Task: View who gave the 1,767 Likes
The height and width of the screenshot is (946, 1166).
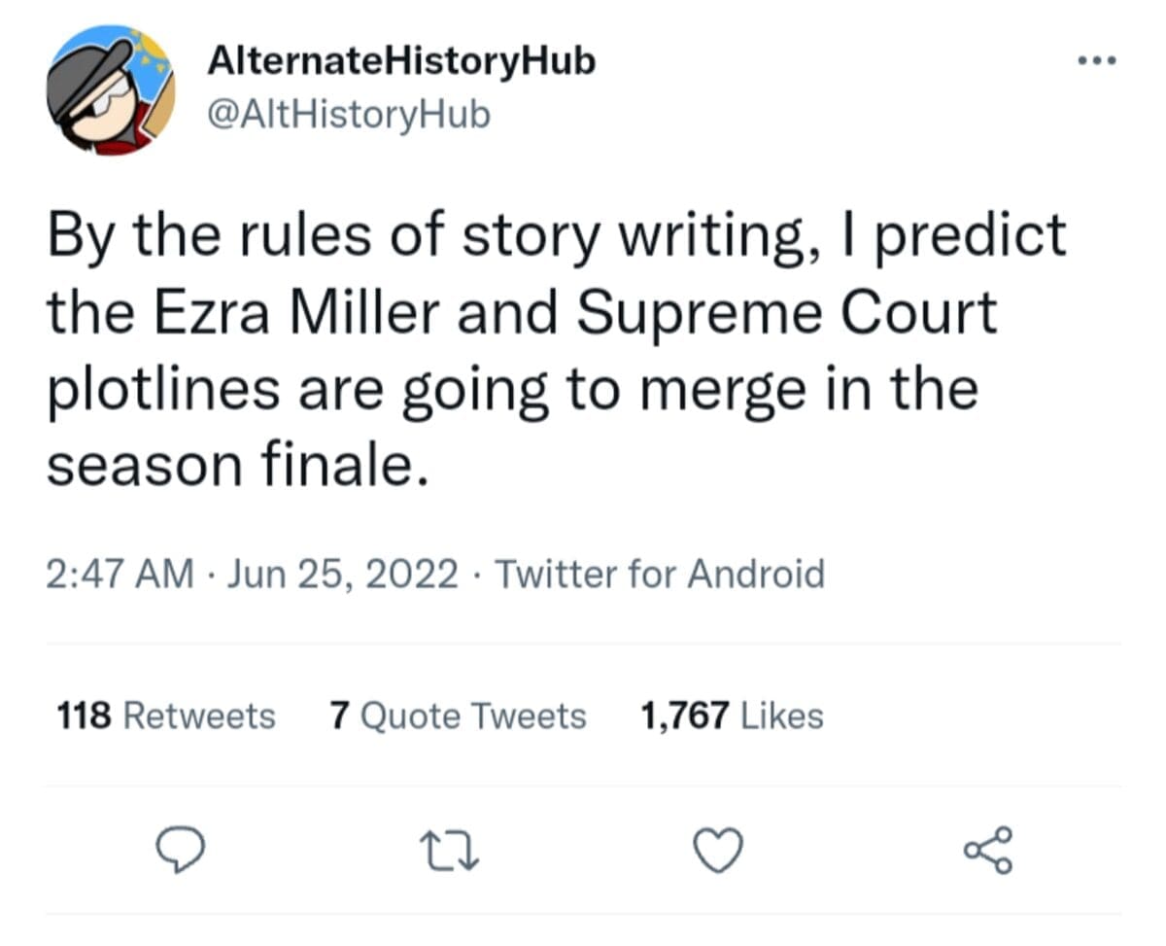Action: 732,717
